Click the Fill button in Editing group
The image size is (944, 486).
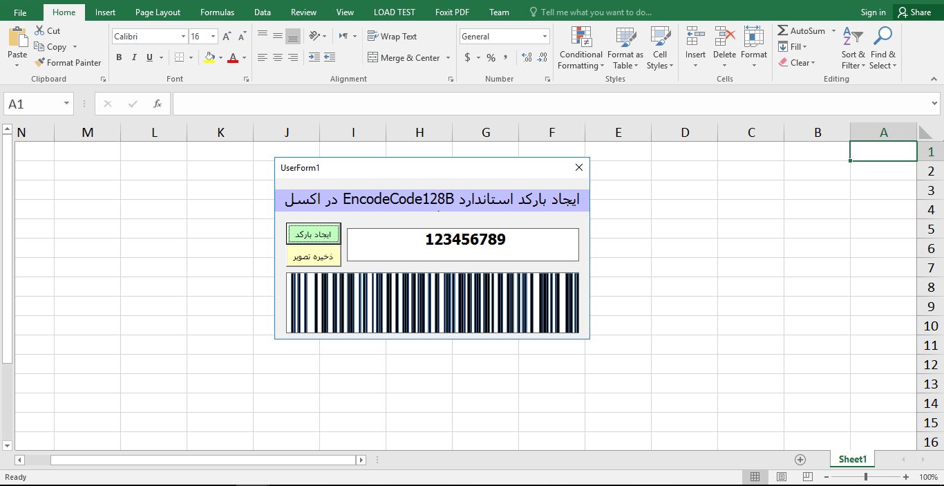pos(793,47)
